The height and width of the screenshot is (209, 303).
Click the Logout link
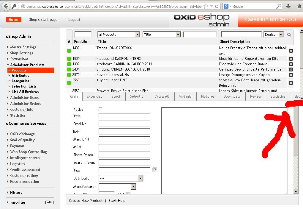point(74,20)
